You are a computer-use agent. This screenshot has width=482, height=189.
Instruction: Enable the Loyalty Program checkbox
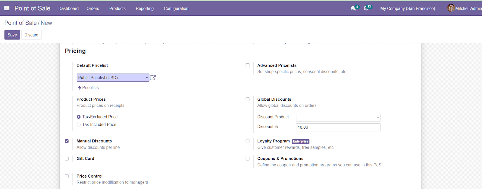click(248, 141)
